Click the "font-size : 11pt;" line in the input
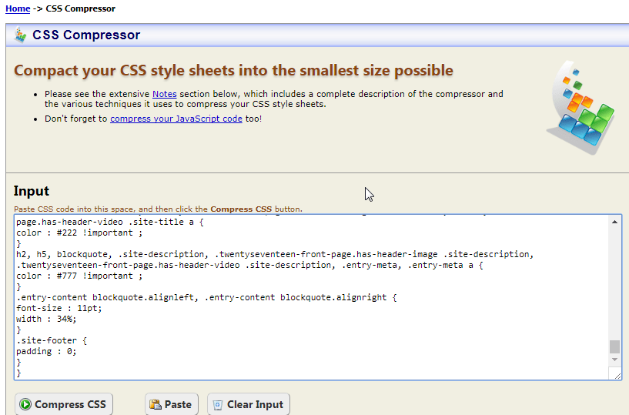Image resolution: width=629 pixels, height=415 pixels. (54, 308)
